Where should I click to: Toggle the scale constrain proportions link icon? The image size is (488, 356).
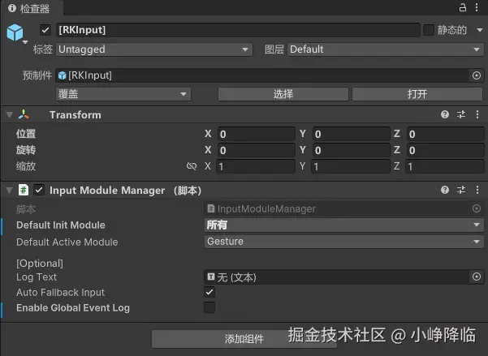click(192, 166)
